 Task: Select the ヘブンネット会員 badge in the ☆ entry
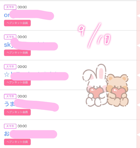coord(17,82)
